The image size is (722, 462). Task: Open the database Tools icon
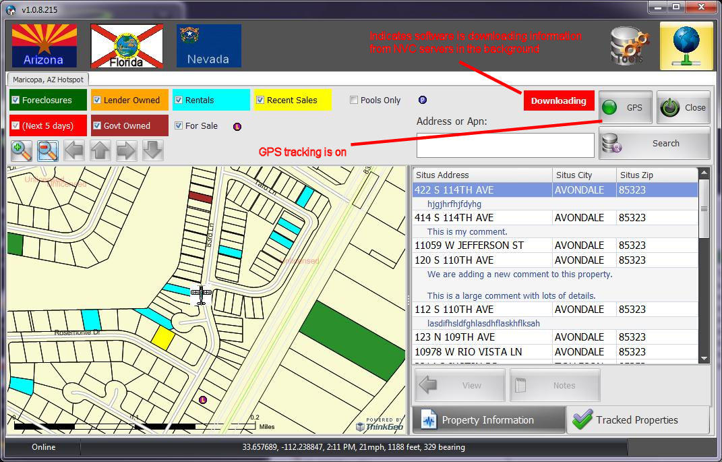(x=628, y=46)
